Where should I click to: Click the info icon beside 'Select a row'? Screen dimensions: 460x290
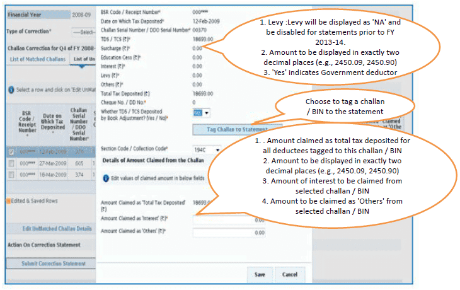[x=11, y=90]
